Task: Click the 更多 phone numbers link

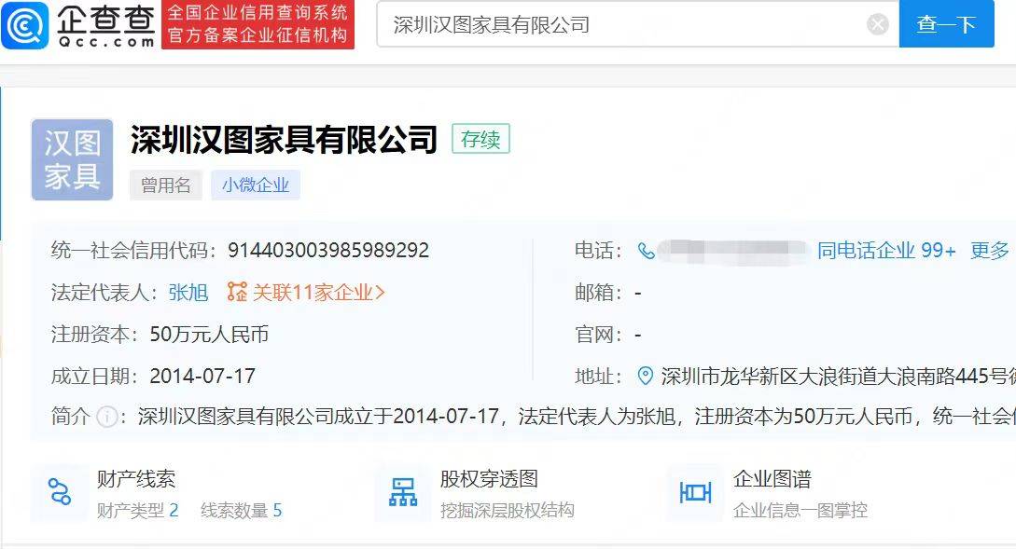Action: pos(990,251)
